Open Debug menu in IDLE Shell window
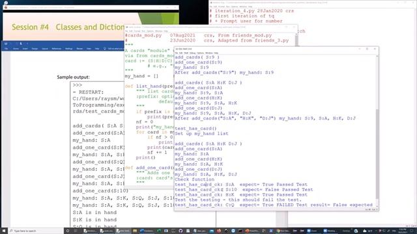This screenshot has height=234, width=417. pyautogui.click(x=193, y=53)
